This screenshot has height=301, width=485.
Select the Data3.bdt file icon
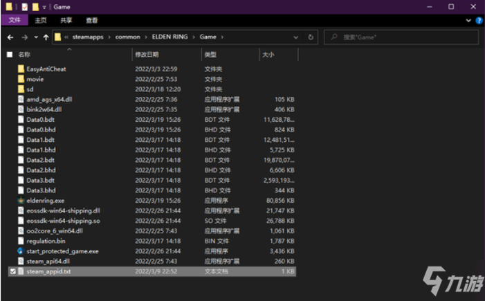[x=21, y=181]
